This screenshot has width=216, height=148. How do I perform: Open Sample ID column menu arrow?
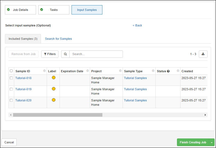[x=44, y=71]
